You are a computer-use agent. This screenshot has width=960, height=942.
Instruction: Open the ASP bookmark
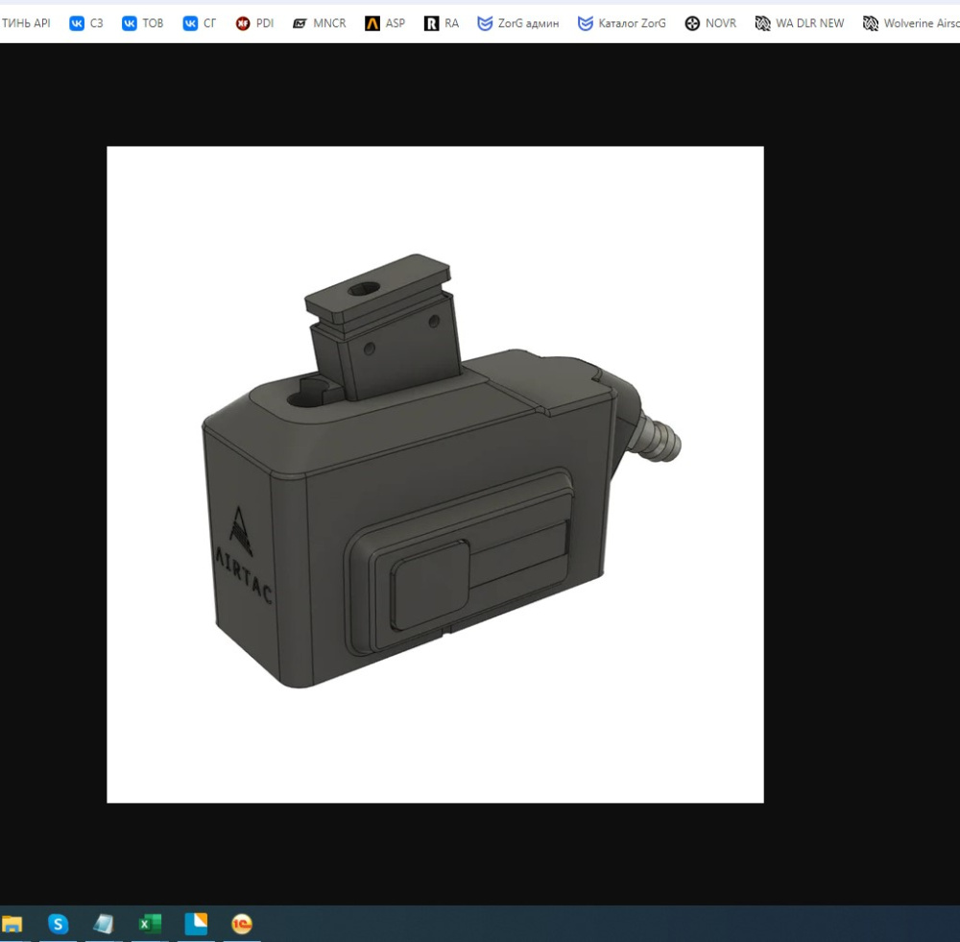(x=385, y=23)
